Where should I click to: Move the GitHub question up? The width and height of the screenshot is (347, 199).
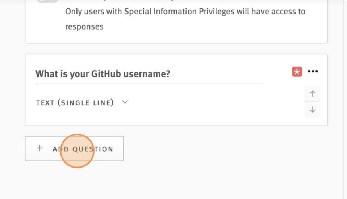[312, 93]
